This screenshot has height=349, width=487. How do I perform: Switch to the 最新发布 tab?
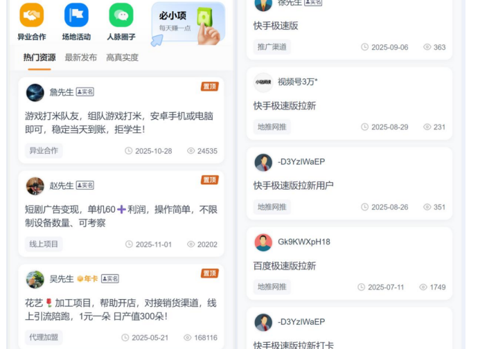pyautogui.click(x=81, y=57)
